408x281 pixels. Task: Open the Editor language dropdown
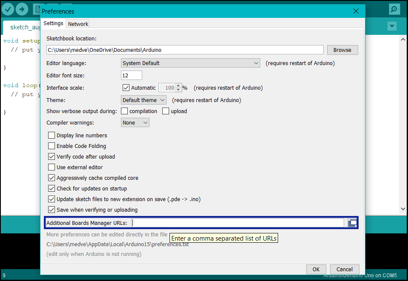tap(190, 63)
